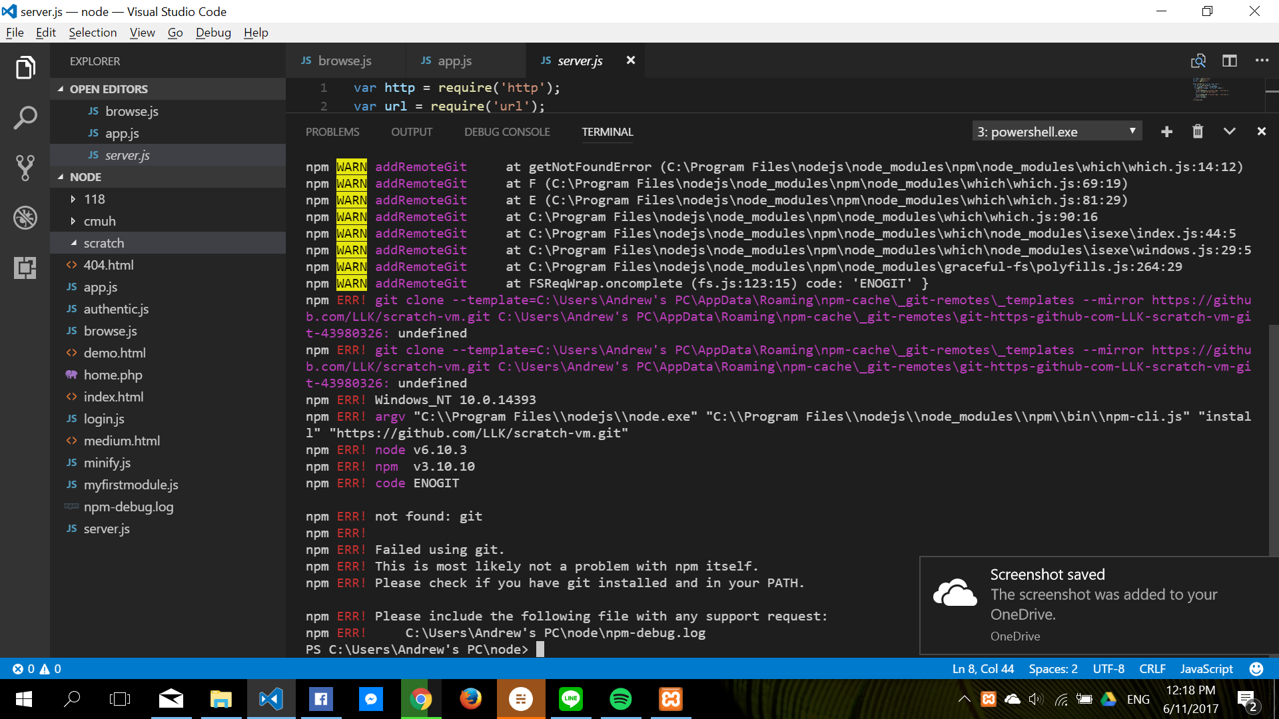Create a new terminal with the plus icon
This screenshot has height=719, width=1279.
pyautogui.click(x=1166, y=131)
